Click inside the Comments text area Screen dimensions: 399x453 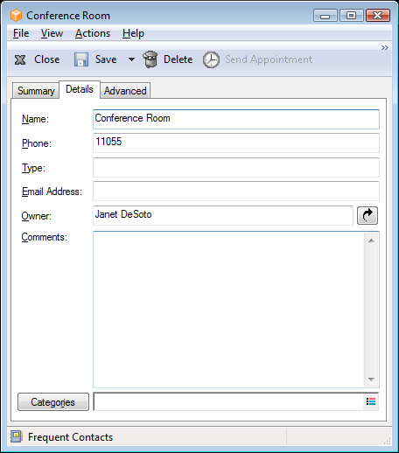tap(228, 310)
